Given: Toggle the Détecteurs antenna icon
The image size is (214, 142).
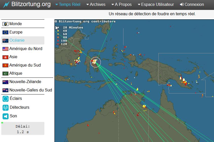Looking at the screenshot, I should 6,107.
